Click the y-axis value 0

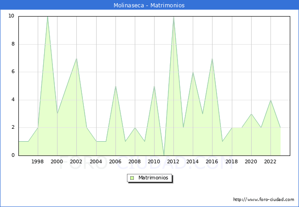click(13, 155)
